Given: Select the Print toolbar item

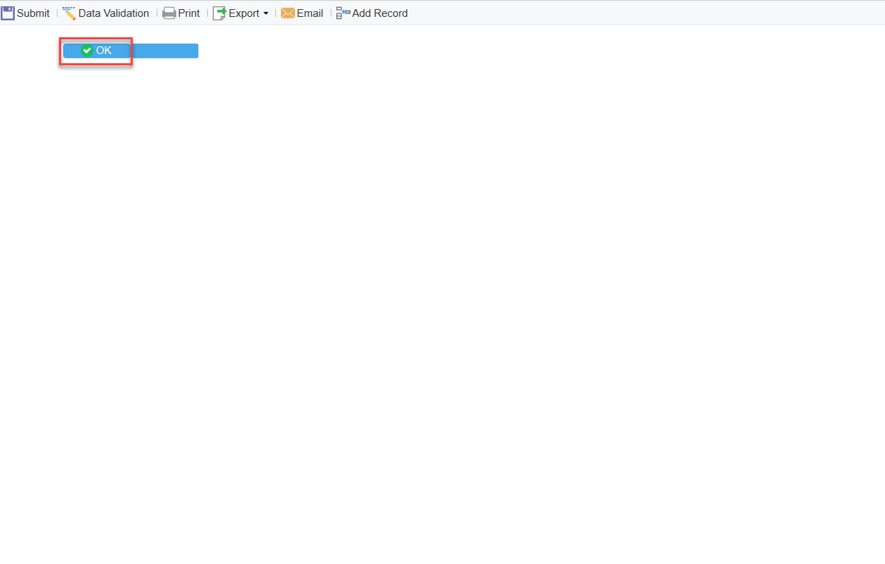Looking at the screenshot, I should click(x=181, y=13).
